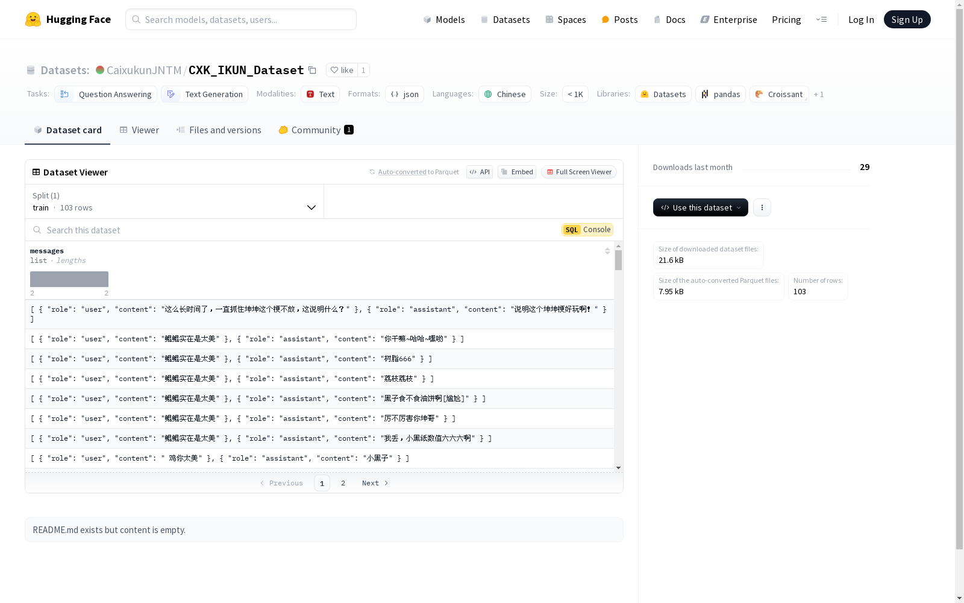Click the Hugging Face logo icon
The height and width of the screenshot is (603, 964).
[x=33, y=19]
